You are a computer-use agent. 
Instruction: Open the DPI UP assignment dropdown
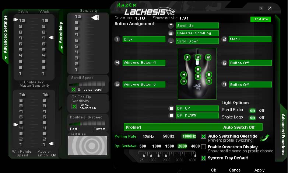197,108
